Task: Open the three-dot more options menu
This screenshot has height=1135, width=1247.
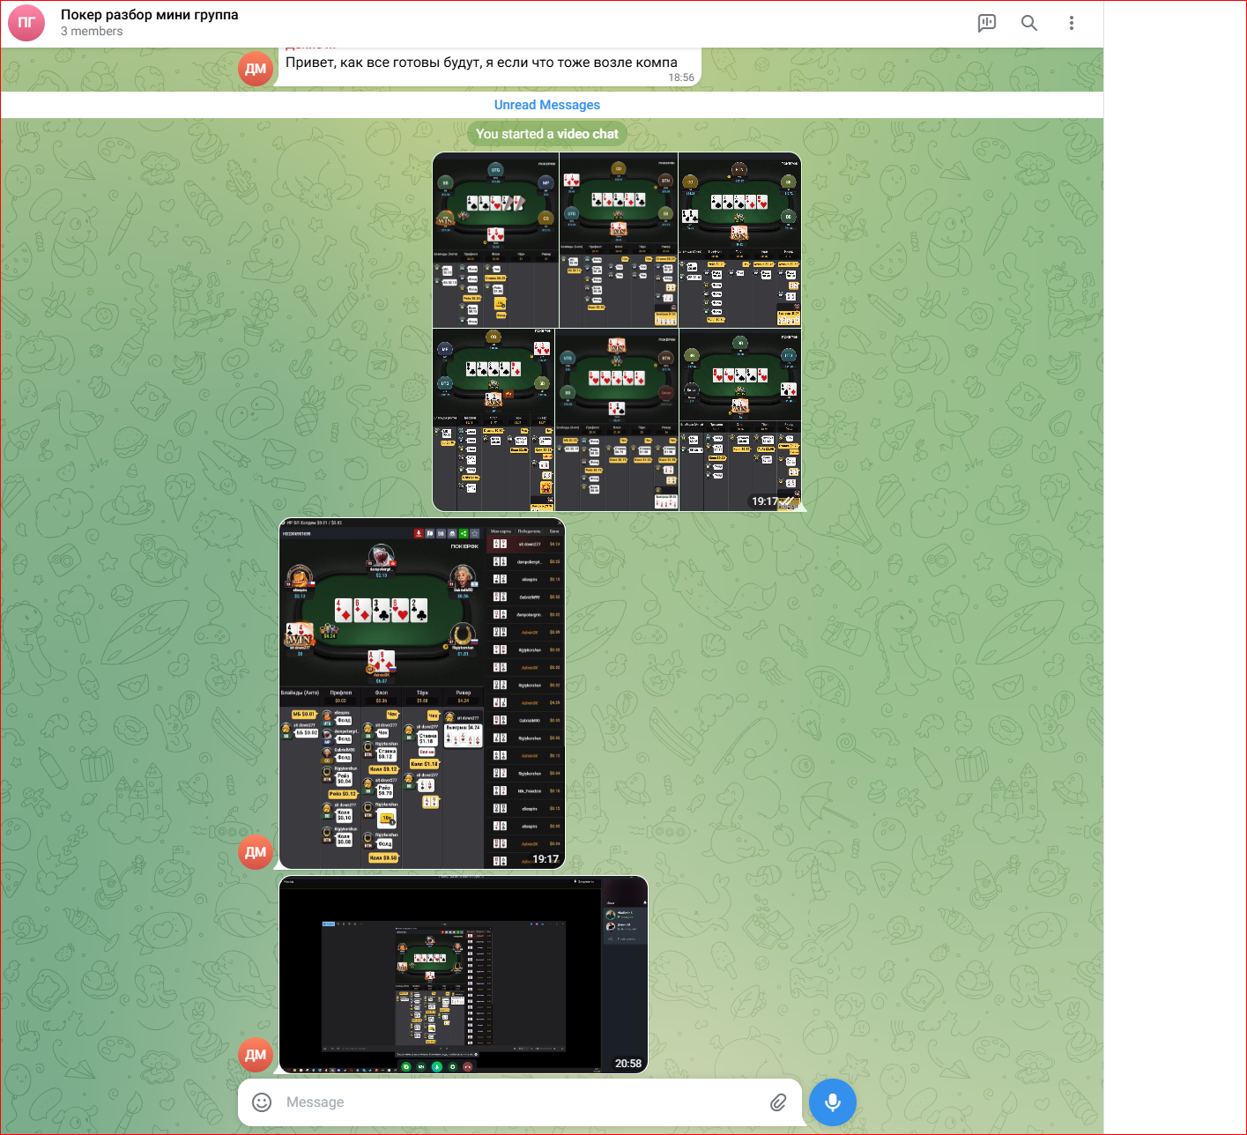Action: (1072, 23)
